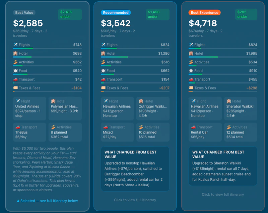Click the Food plate icon in Recommended card
This screenshot has width=268, height=213.
tap(103, 71)
